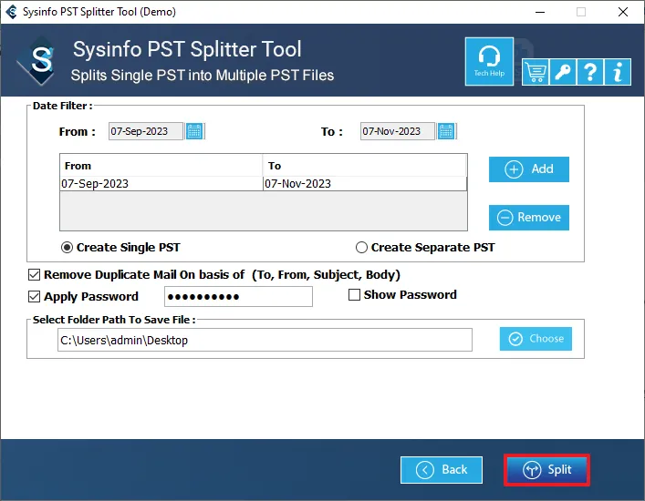Add the date range
Viewport: 645px width, 501px height.
tap(529, 169)
